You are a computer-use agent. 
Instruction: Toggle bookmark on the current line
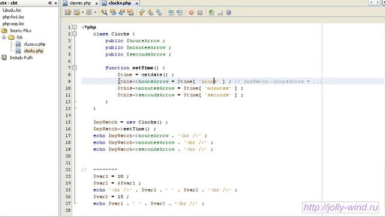click(159, 12)
